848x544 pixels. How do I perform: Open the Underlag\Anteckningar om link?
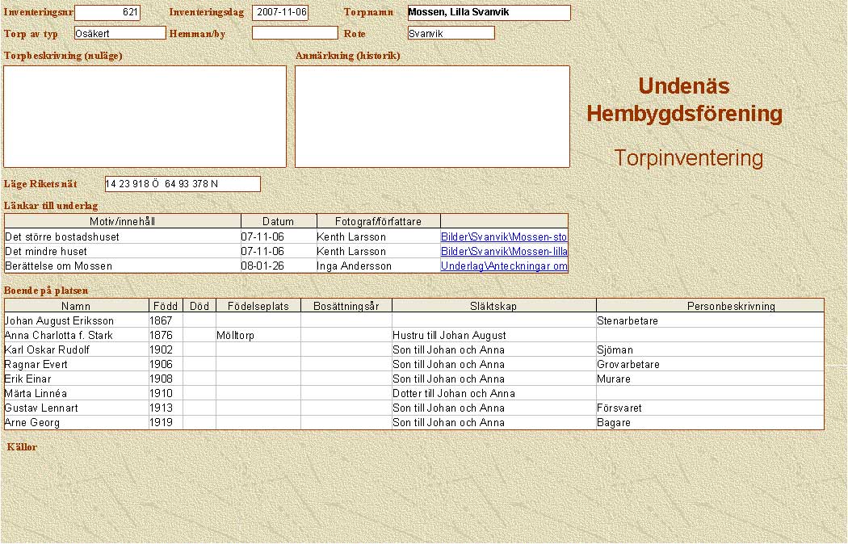(x=504, y=266)
